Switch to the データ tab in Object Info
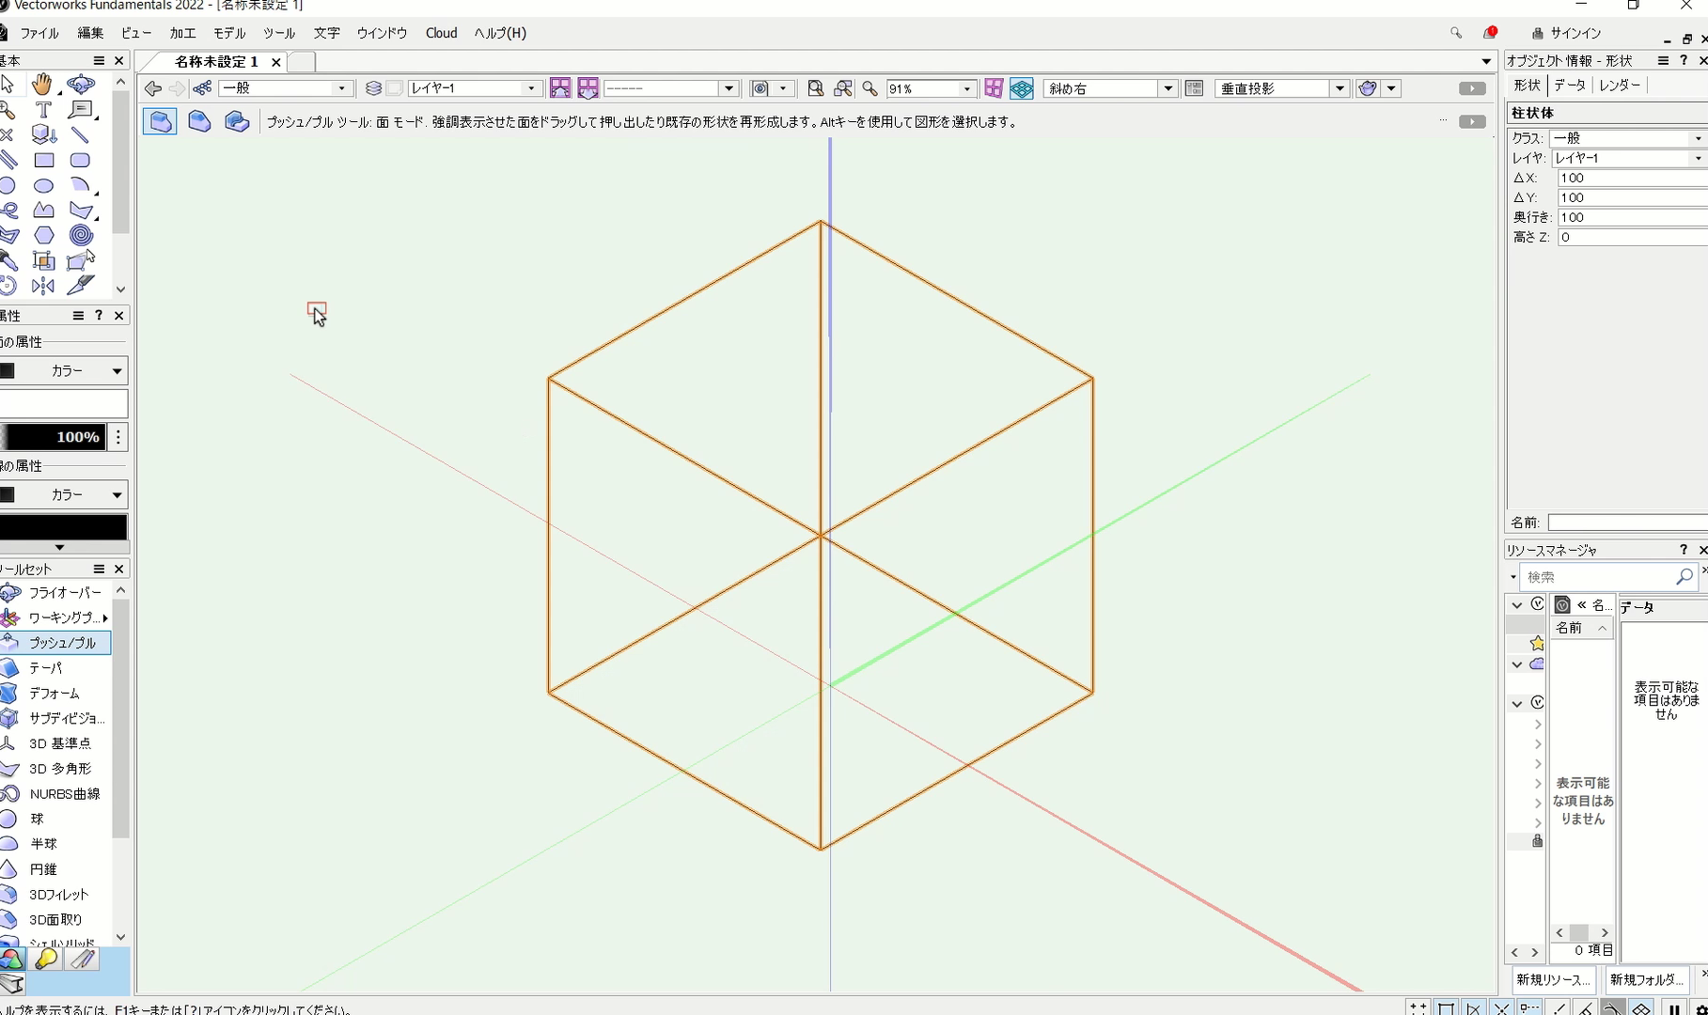 tap(1570, 85)
